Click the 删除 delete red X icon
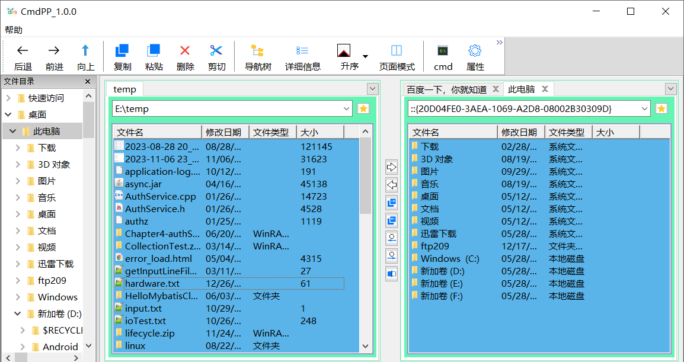The height and width of the screenshot is (362, 684). pyautogui.click(x=185, y=50)
